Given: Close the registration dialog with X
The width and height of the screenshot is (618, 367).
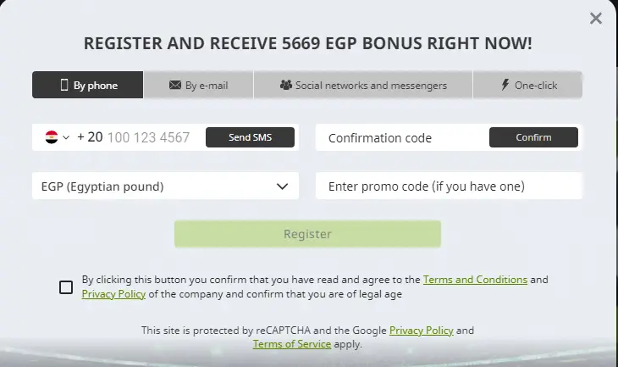Looking at the screenshot, I should [596, 18].
